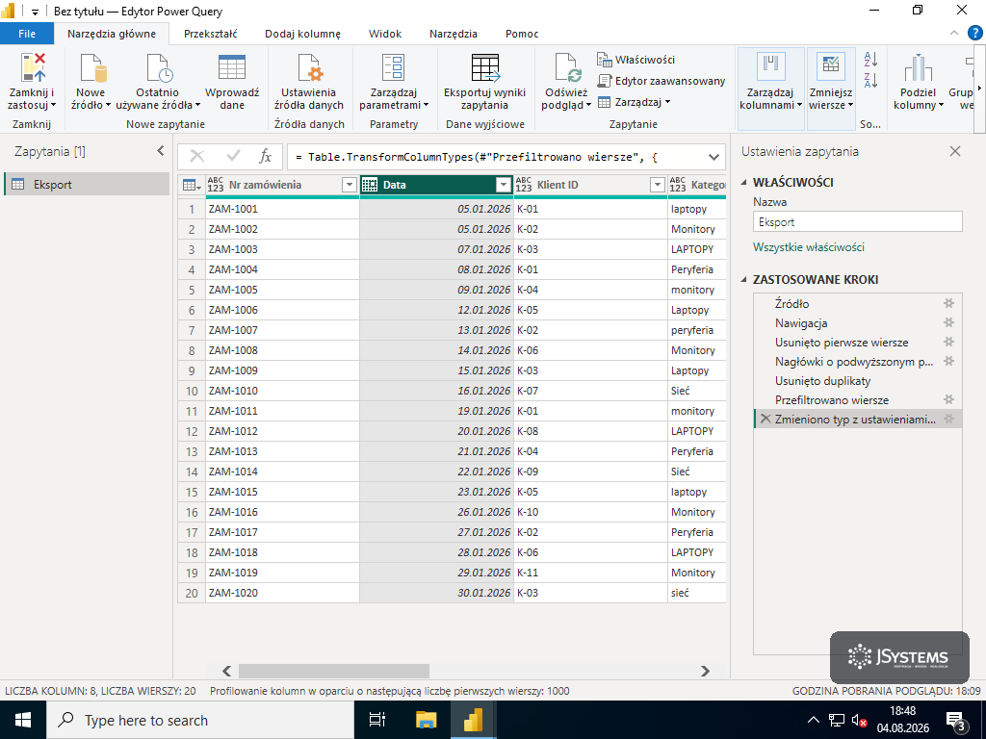Image resolution: width=986 pixels, height=739 pixels.
Task: Switch to the Dodaj kolumnę tab
Action: click(302, 34)
